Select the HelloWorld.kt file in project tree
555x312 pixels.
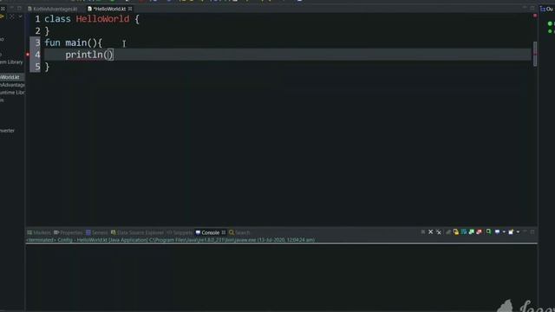[10, 77]
